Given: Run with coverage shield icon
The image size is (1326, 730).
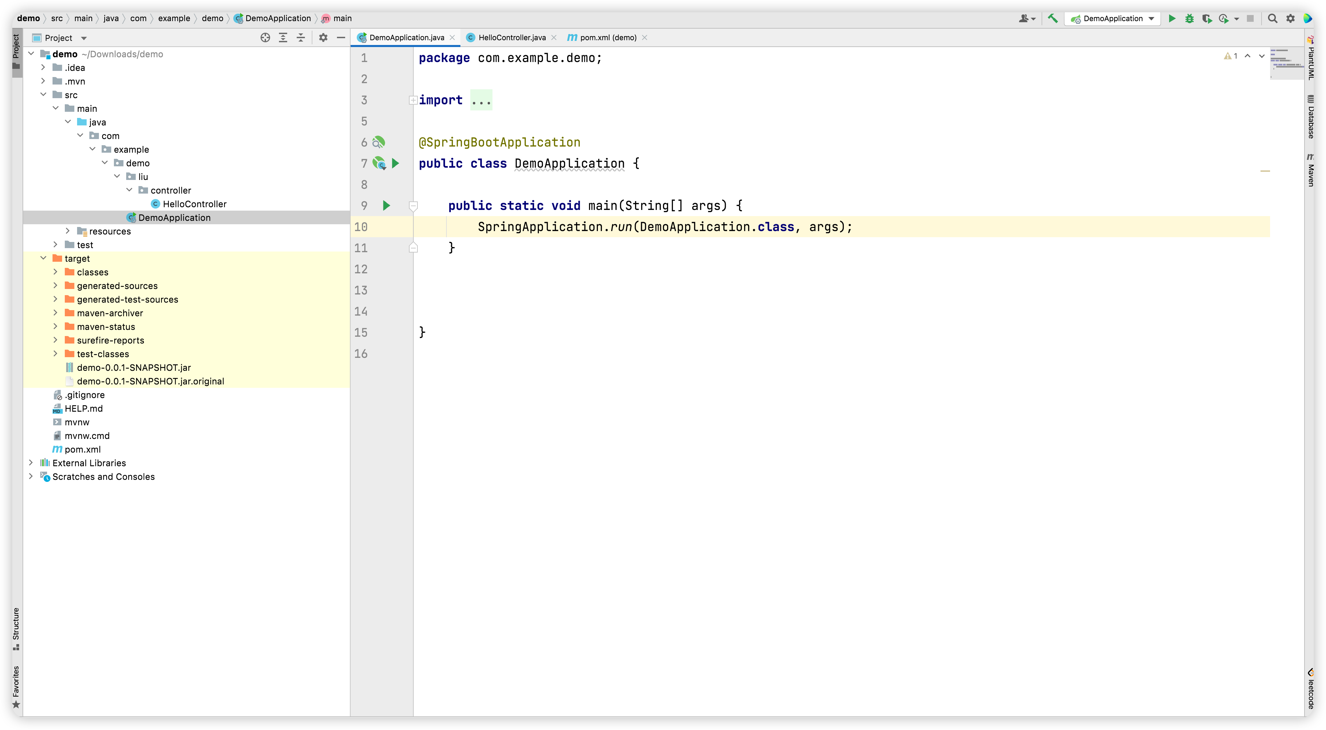Looking at the screenshot, I should (x=1207, y=18).
